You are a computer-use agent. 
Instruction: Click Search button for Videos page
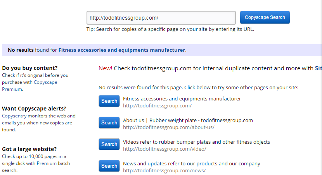click(109, 144)
